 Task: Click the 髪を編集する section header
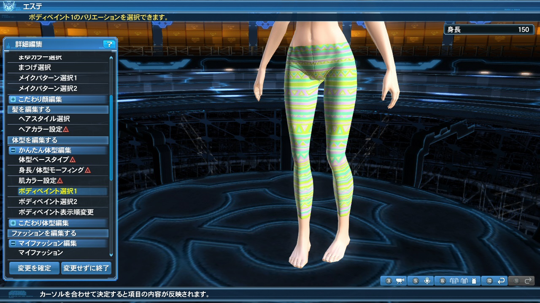[x=58, y=109]
